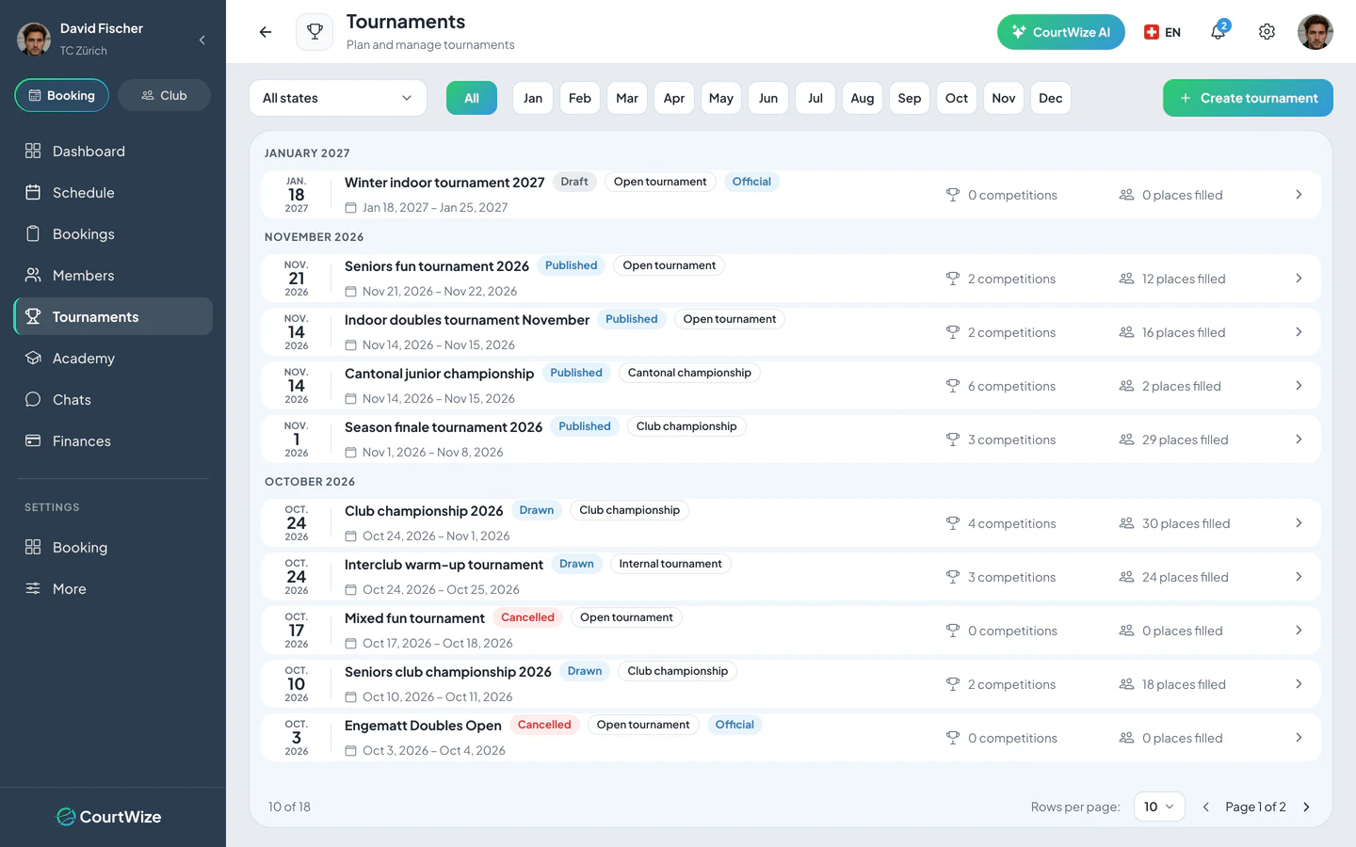Image resolution: width=1356 pixels, height=847 pixels.
Task: Open Members in the sidebar
Action: 113,276
